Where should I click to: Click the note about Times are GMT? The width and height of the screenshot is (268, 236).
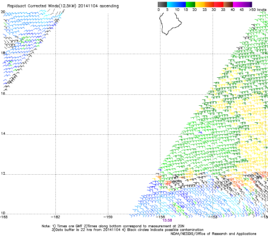pyautogui.click(x=113, y=226)
